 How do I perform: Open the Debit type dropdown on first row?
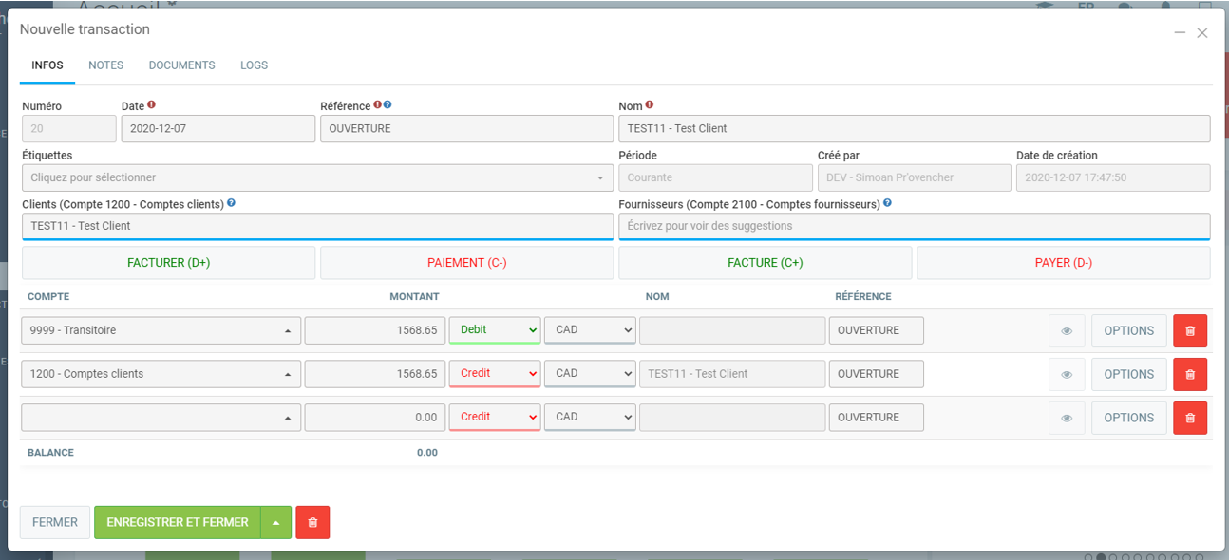(x=494, y=330)
